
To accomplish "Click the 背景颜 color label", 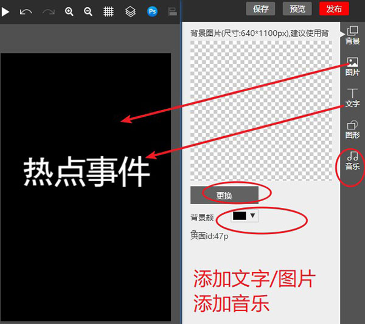I will click(202, 218).
